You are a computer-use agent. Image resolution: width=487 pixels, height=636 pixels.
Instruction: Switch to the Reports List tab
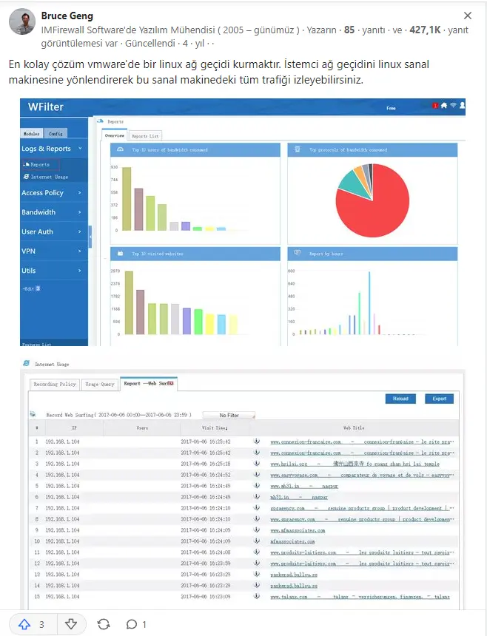coord(145,136)
